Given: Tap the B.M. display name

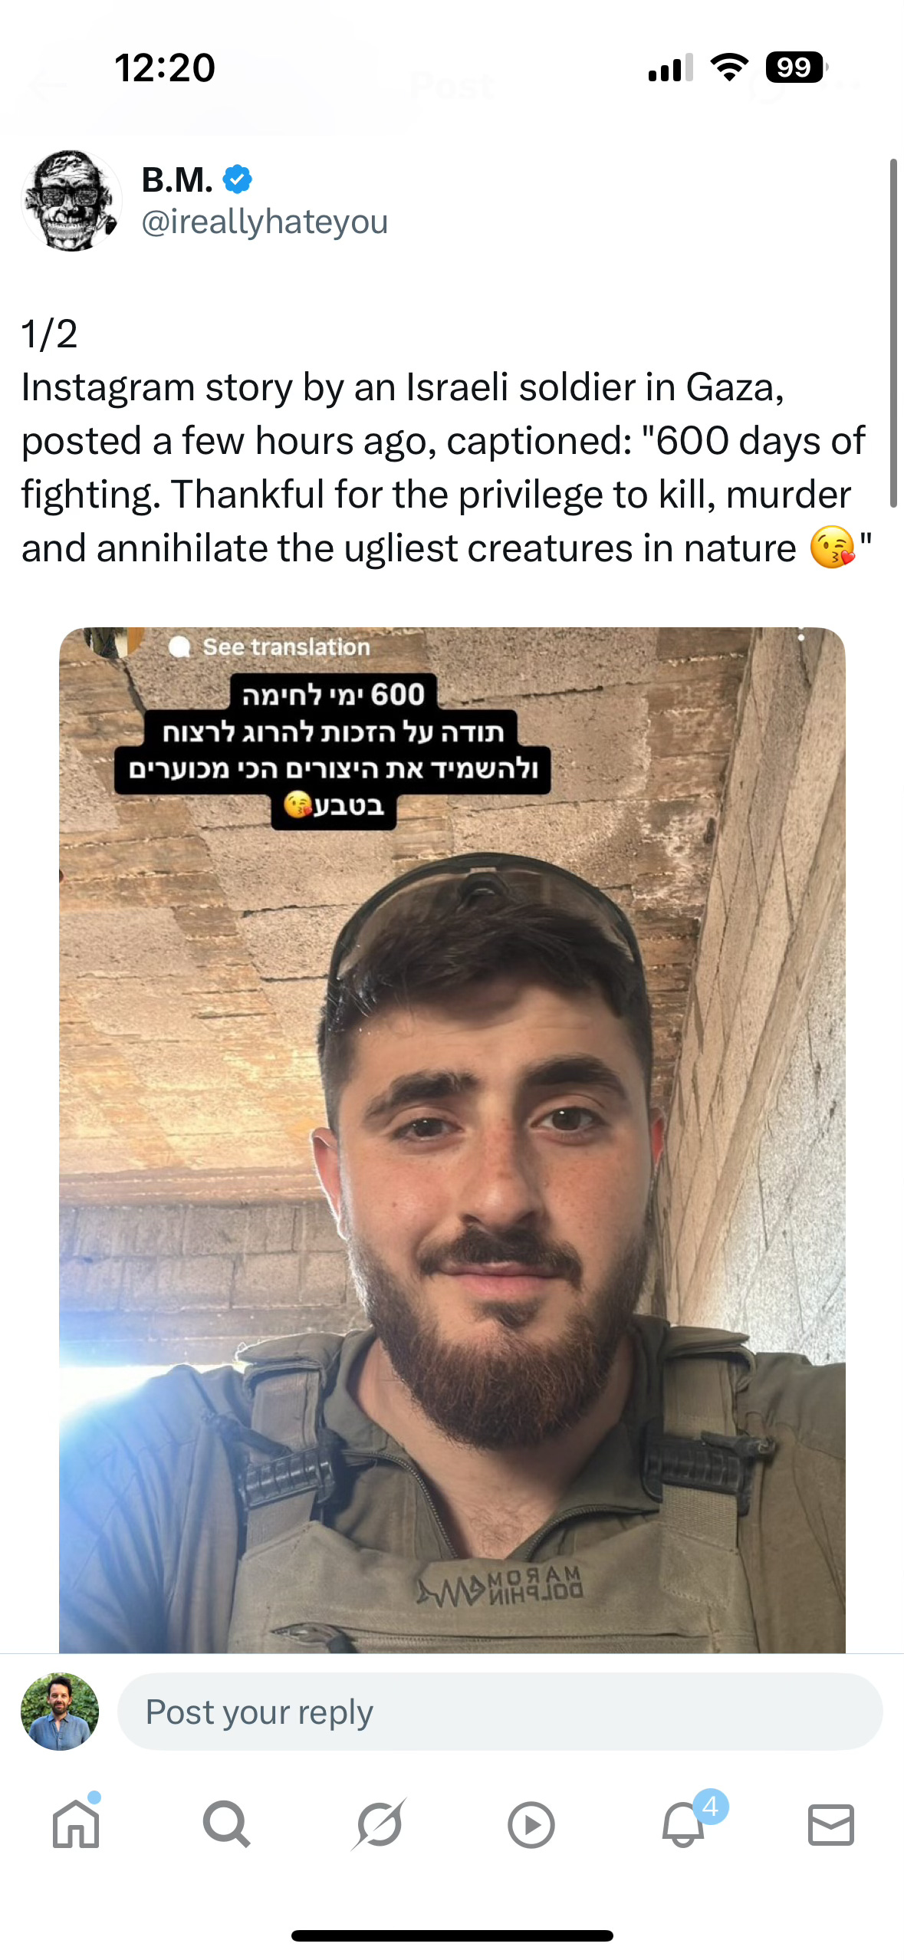Looking at the screenshot, I should click(177, 179).
